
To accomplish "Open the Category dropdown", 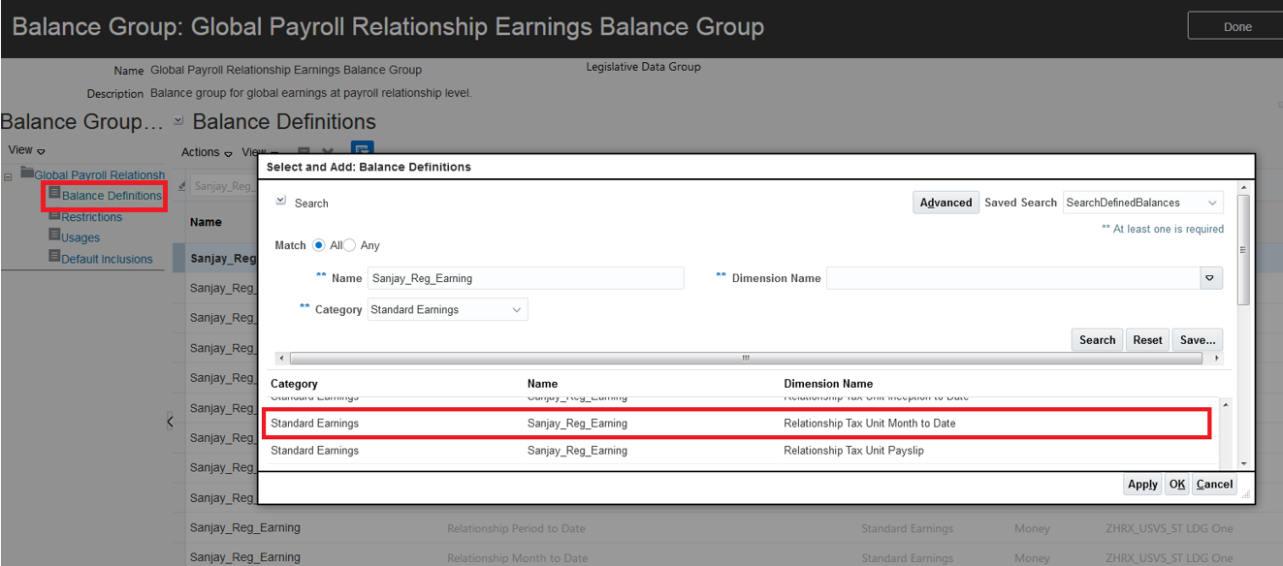I will pos(516,310).
